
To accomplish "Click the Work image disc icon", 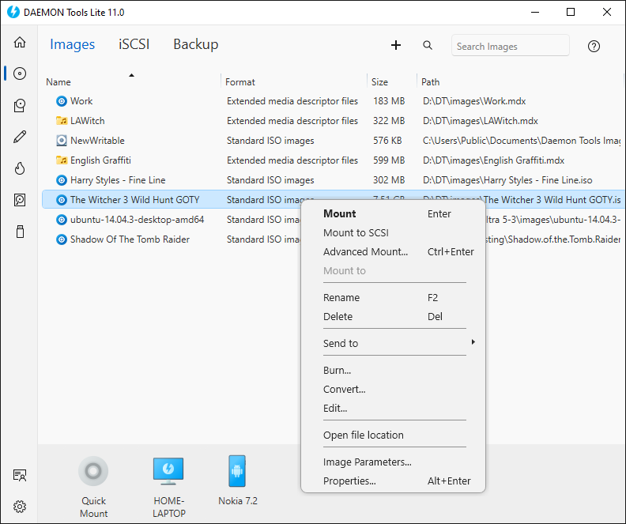I will 62,101.
